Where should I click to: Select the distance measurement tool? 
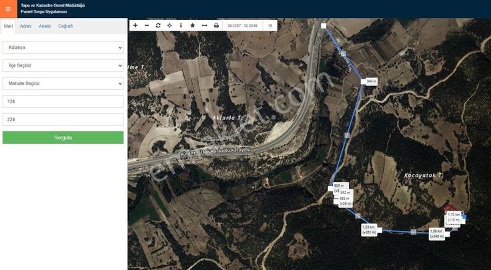point(204,25)
